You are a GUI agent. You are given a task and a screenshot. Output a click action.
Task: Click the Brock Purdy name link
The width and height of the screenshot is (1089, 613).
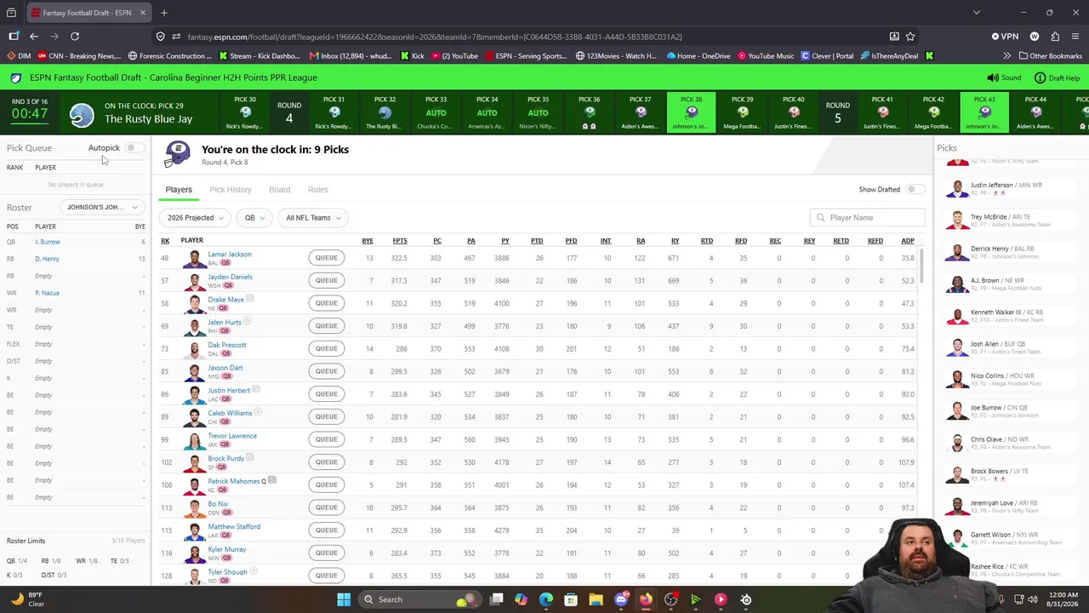(226, 458)
